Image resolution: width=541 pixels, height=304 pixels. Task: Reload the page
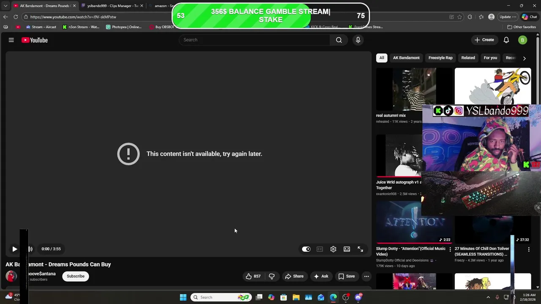pos(16,17)
